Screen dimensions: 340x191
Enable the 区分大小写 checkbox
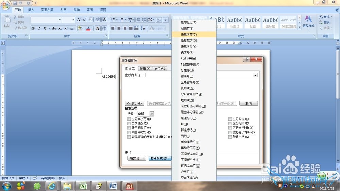pos(129,119)
